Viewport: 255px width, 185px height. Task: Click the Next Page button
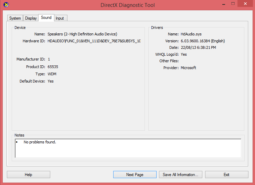click(135, 175)
